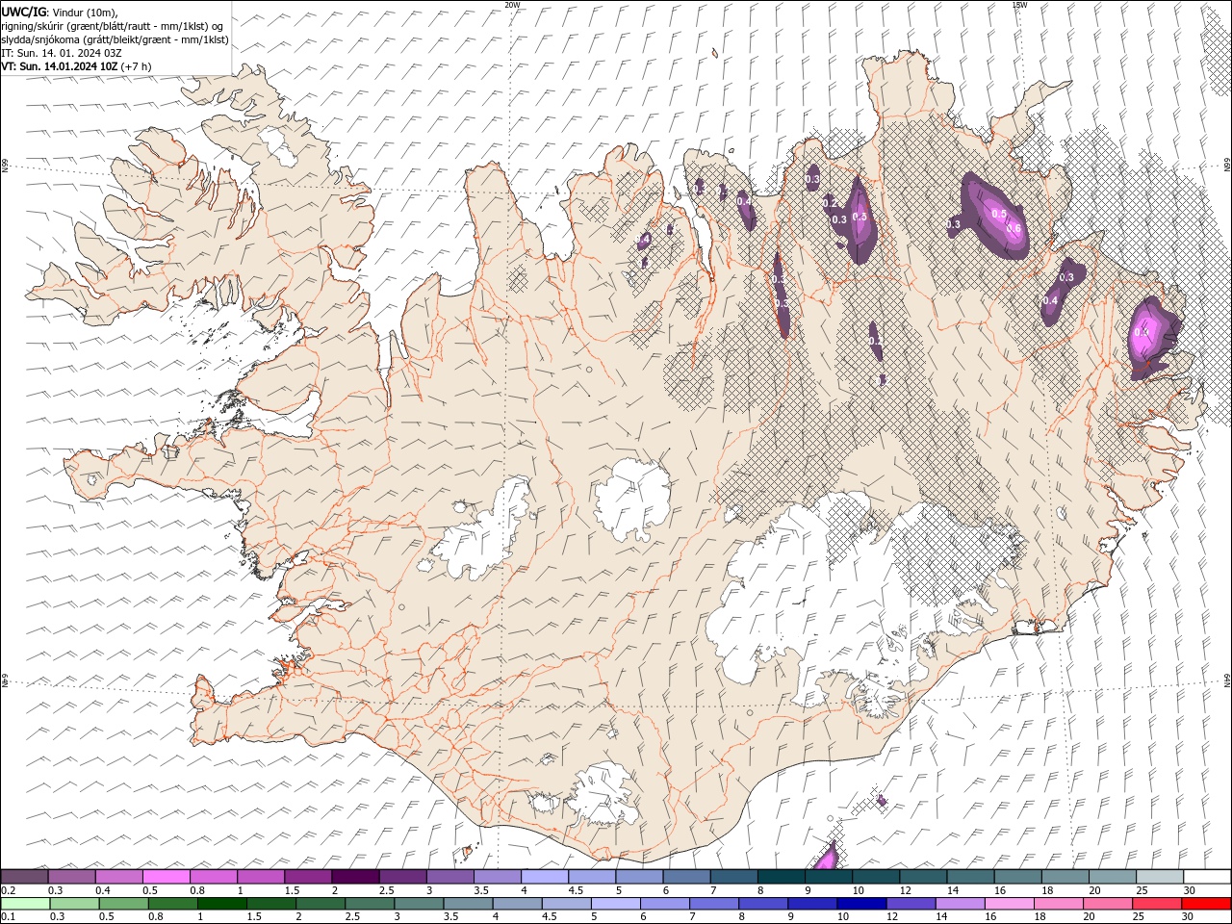
Task: Click the 'rigning/skúrir' description line
Action: pyautogui.click(x=114, y=26)
